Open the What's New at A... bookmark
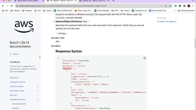 [x=83, y=11]
